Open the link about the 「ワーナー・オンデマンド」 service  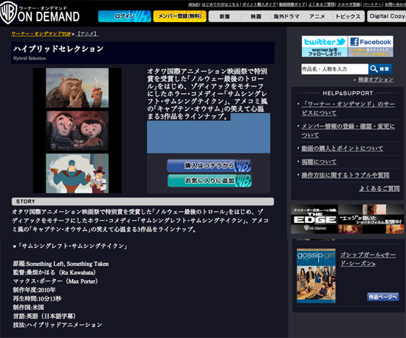coord(348,108)
